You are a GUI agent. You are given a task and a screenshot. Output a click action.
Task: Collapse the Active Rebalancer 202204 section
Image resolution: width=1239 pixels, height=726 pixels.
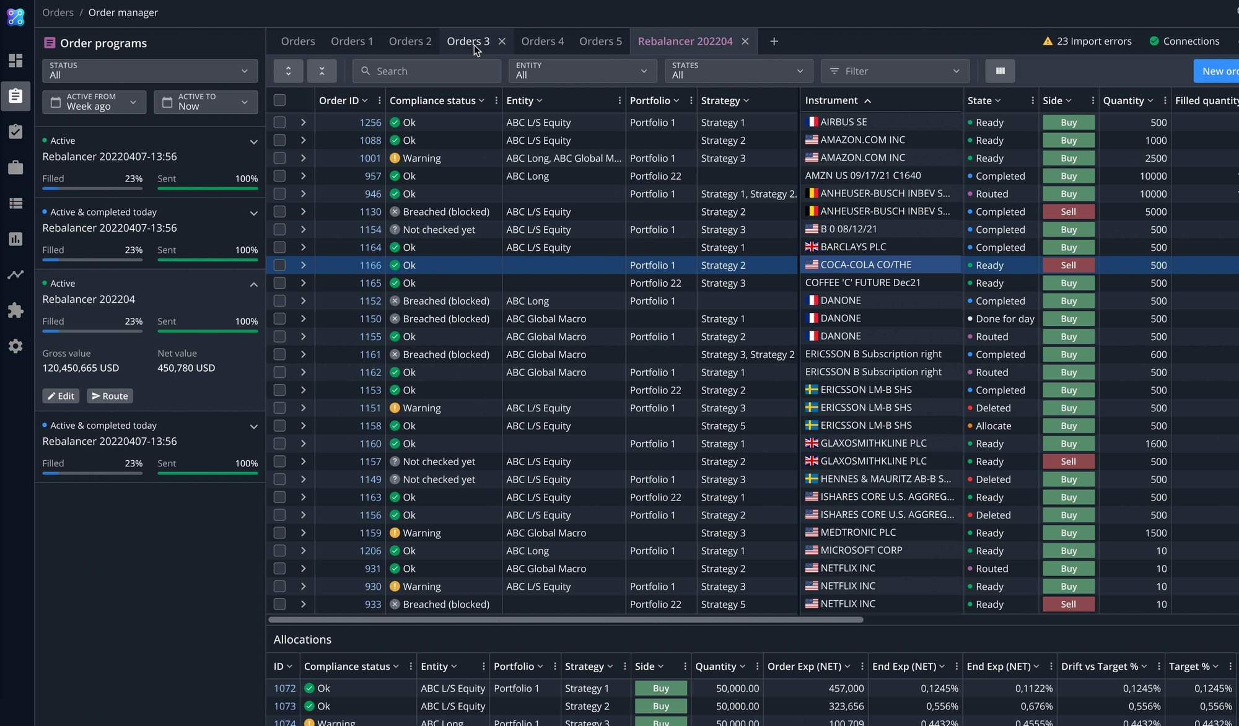(x=253, y=284)
